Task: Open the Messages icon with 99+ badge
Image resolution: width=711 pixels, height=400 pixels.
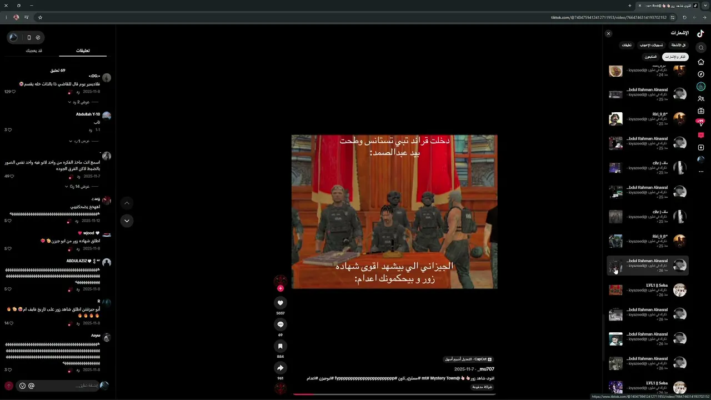Action: tap(701, 122)
